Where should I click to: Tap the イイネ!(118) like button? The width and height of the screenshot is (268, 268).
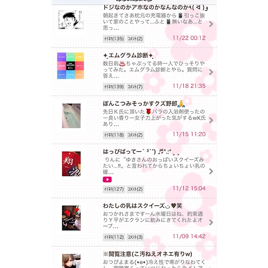114,135
